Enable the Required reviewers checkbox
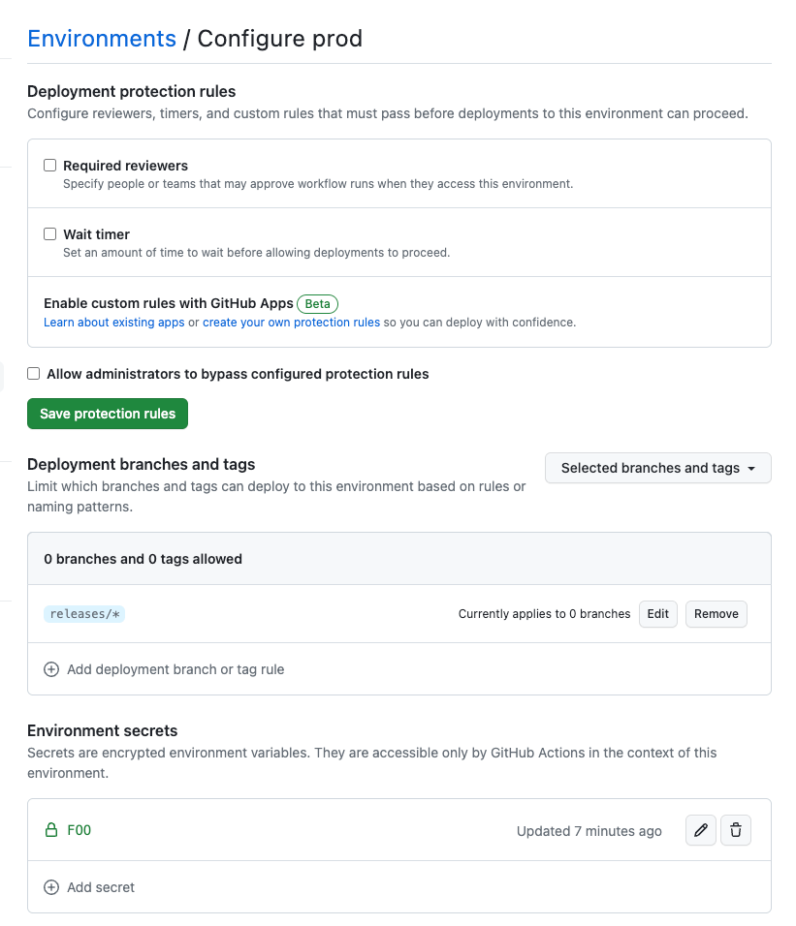Viewport: 796px width, 926px height. click(50, 166)
